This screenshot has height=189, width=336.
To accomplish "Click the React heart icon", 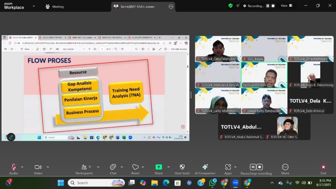I will [x=135, y=167].
